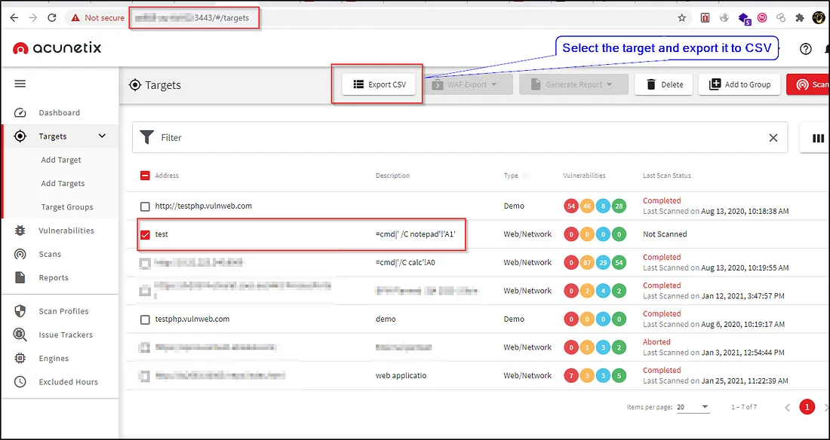This screenshot has height=440, width=830.
Task: Open the browser extensions puzzle icon
Action: (800, 17)
